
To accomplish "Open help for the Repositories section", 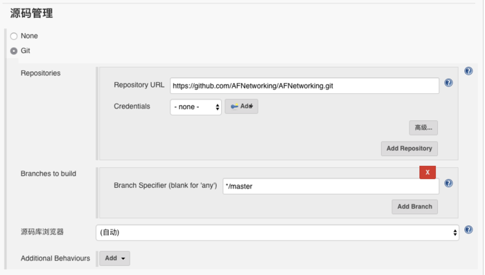I will click(468, 71).
